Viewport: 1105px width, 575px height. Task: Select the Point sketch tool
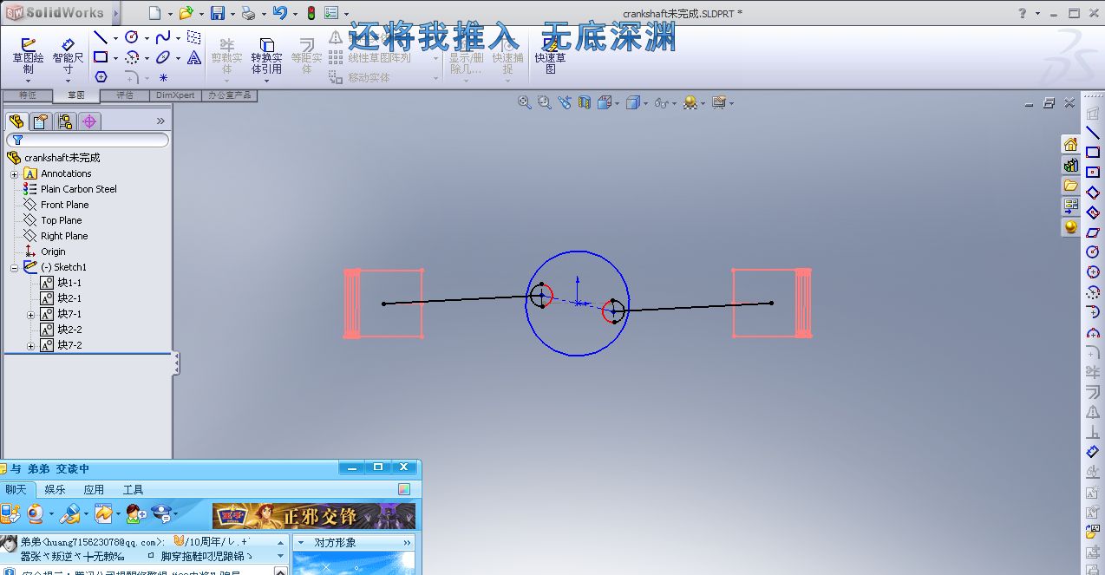click(x=163, y=77)
